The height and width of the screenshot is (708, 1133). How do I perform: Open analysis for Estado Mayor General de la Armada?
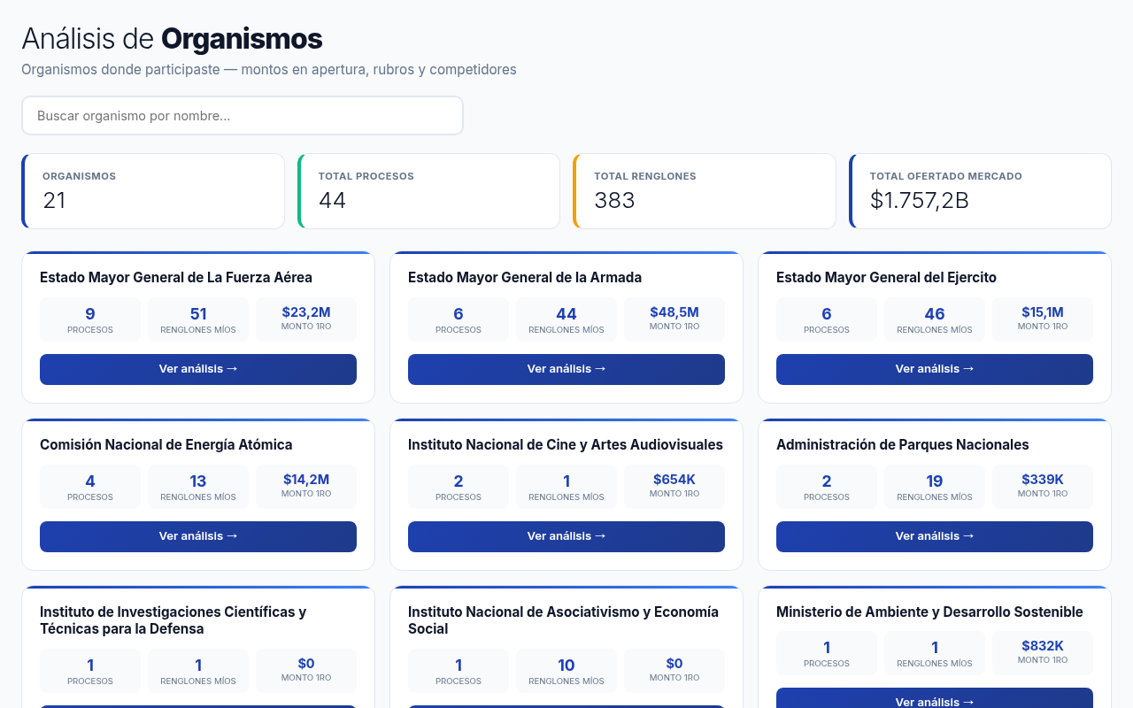tap(566, 369)
